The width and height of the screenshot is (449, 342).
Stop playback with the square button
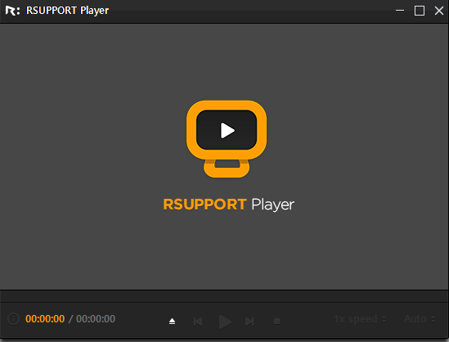(x=276, y=322)
